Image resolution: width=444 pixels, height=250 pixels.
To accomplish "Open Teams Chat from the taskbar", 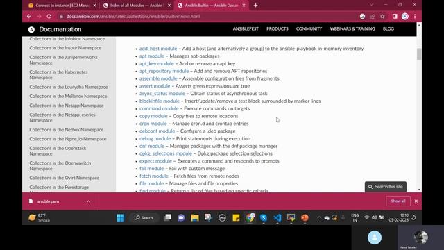I will [181, 217].
